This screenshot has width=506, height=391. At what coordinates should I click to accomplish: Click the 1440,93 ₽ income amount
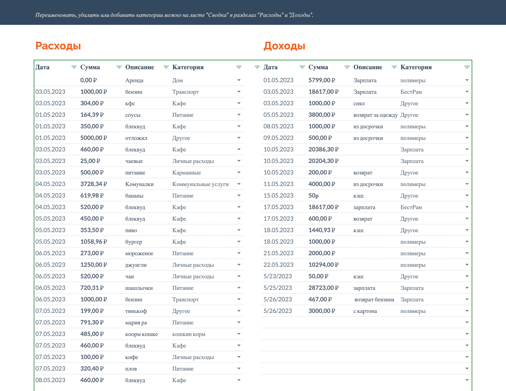click(322, 230)
